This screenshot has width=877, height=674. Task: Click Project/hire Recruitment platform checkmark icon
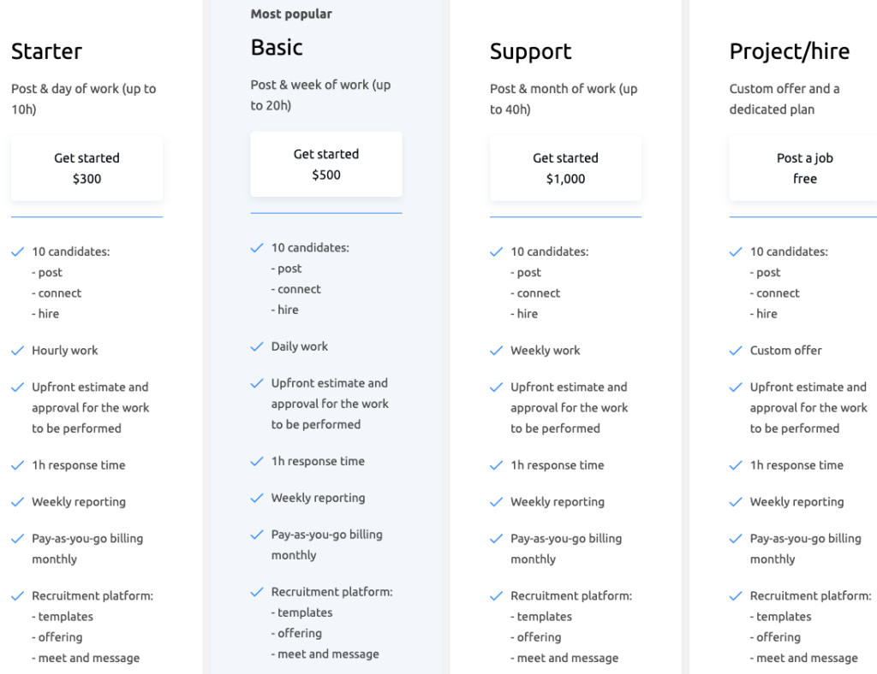pyautogui.click(x=736, y=596)
